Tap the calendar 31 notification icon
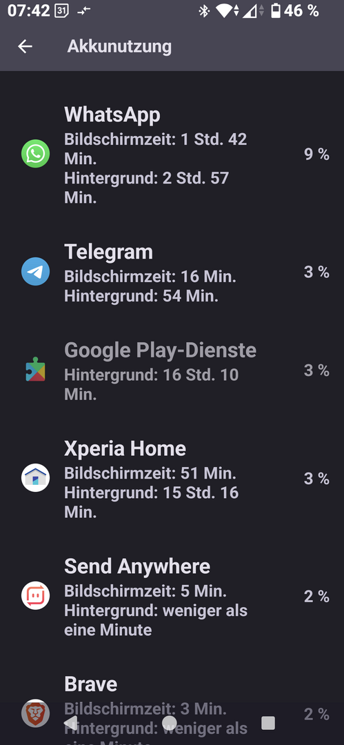The image size is (344, 745). (62, 11)
